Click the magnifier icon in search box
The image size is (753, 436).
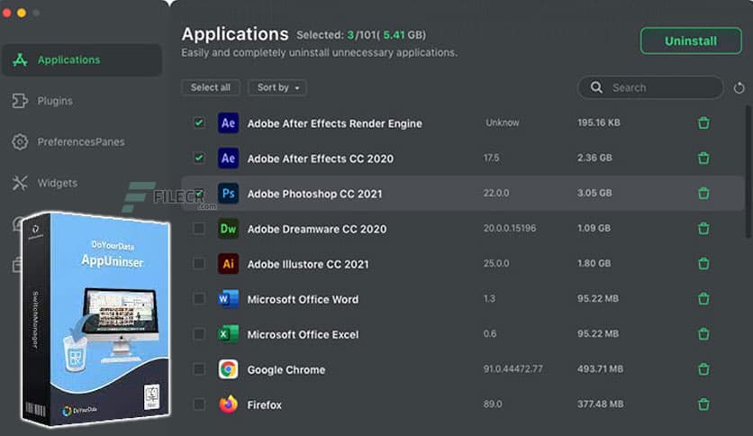click(x=596, y=87)
